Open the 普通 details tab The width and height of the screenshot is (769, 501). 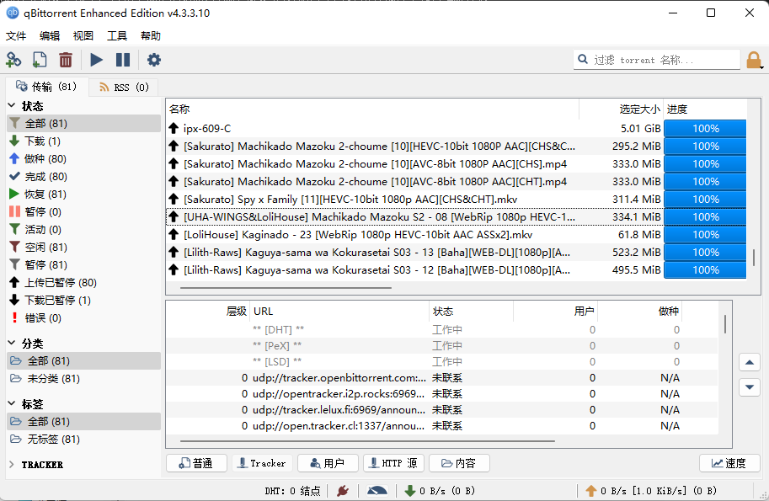pos(196,463)
